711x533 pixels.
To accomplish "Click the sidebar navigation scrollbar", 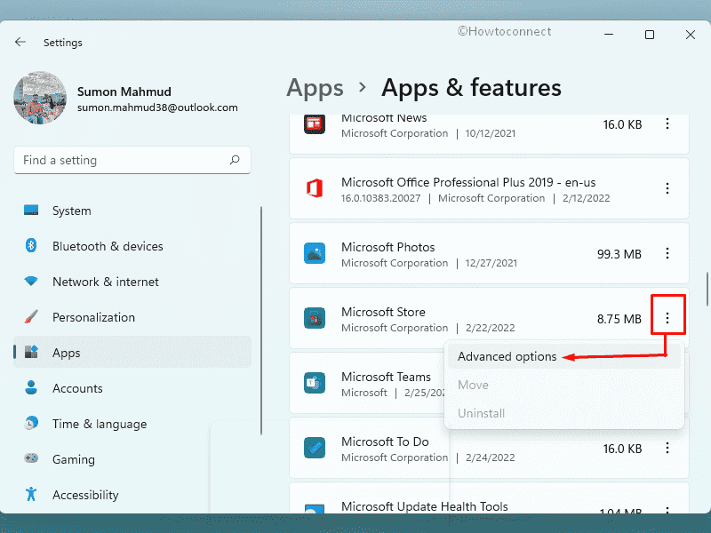I will click(x=261, y=321).
